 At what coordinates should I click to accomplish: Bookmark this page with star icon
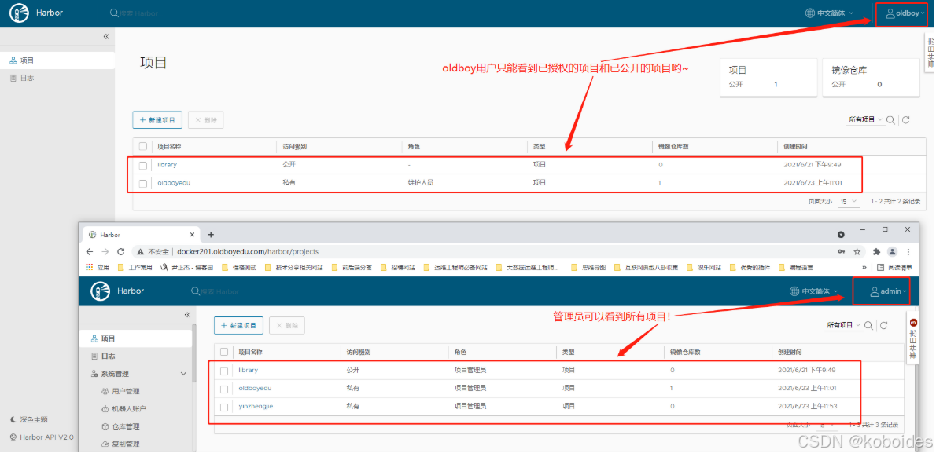tap(857, 251)
